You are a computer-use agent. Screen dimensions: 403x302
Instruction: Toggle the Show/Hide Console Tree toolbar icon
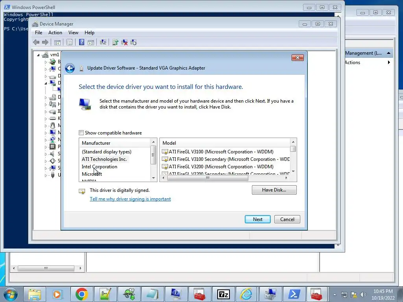click(x=57, y=42)
